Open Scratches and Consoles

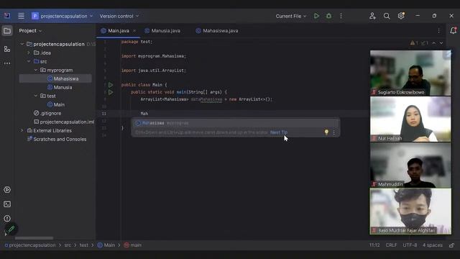57,139
